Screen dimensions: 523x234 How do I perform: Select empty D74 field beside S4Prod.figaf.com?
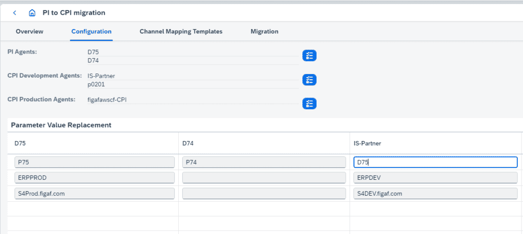[264, 193]
